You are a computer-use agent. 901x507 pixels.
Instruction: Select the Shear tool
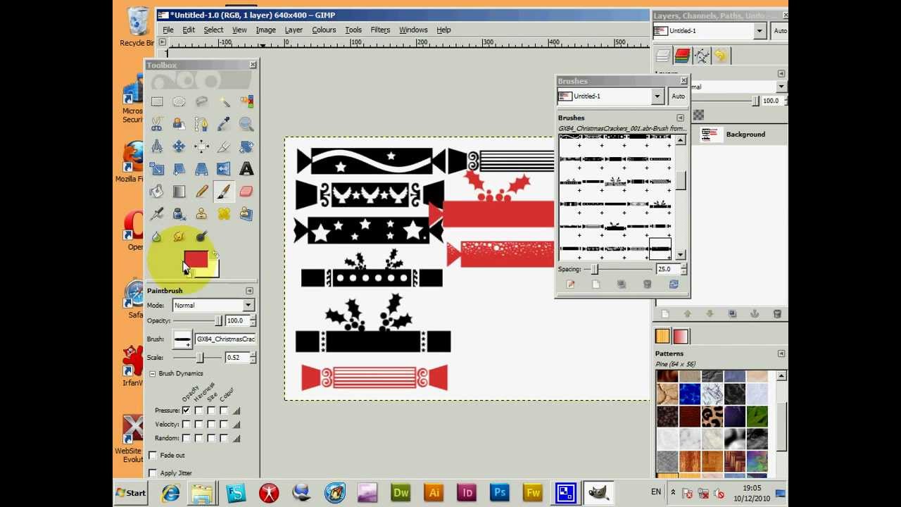pos(179,169)
